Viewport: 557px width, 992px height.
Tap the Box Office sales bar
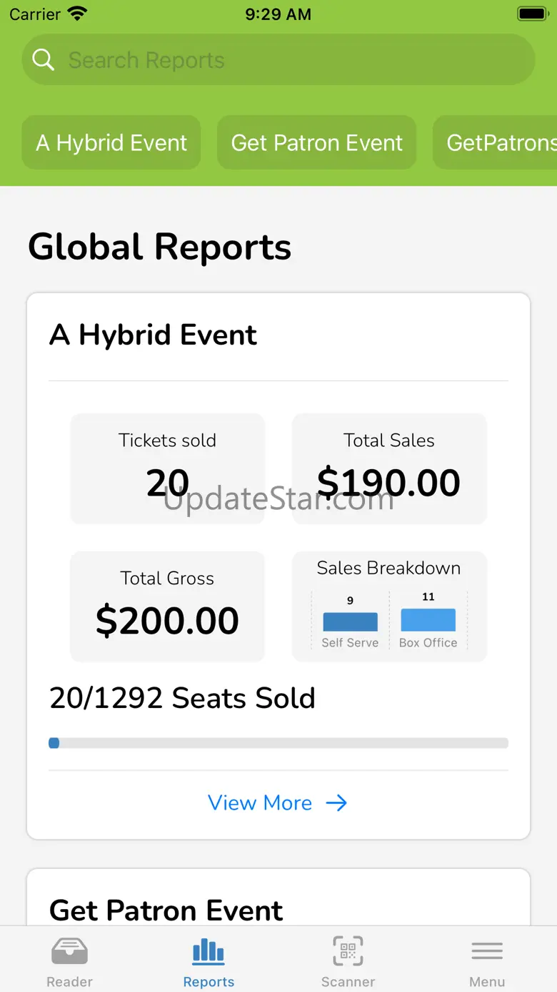[x=428, y=619]
